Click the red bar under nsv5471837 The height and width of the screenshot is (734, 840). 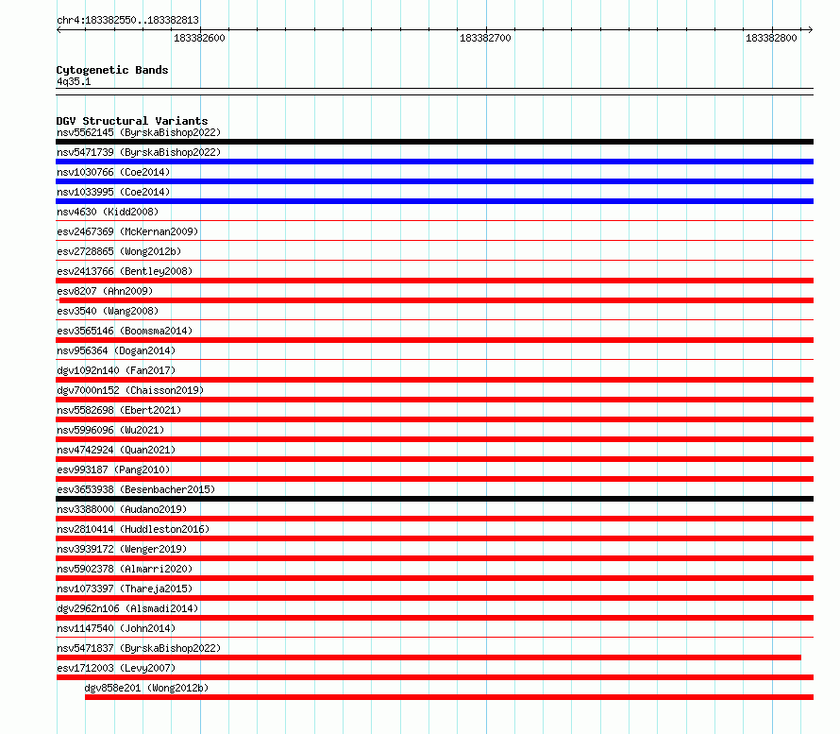tap(428, 657)
